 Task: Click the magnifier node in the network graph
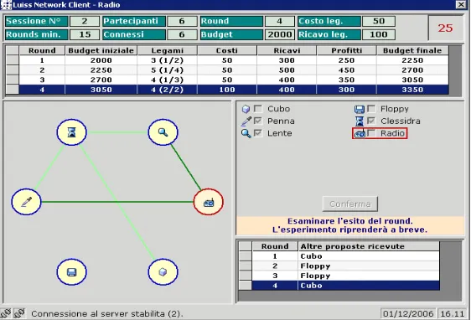[x=163, y=132]
